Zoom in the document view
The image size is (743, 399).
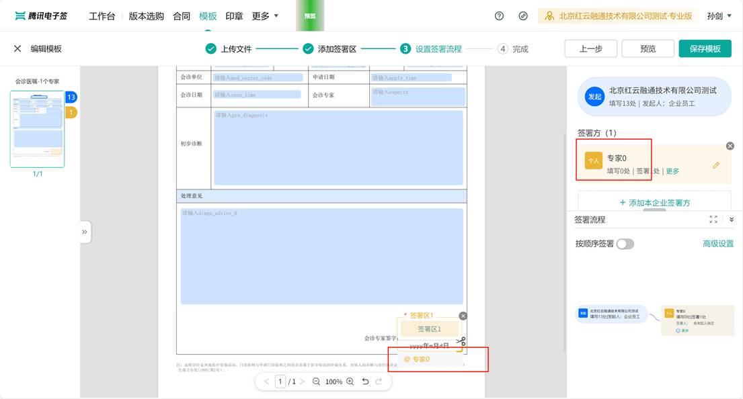tap(350, 382)
